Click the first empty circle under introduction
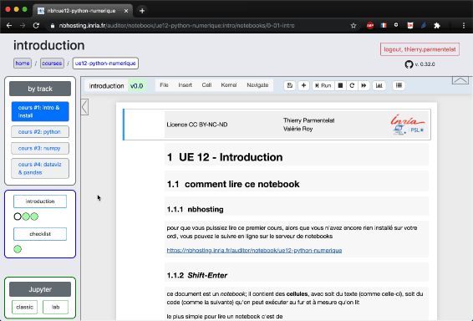The width and height of the screenshot is (473, 321). 18,217
